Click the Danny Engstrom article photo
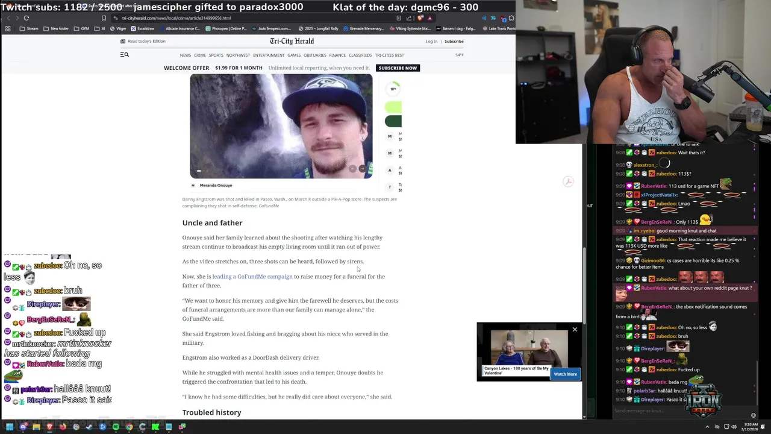Image resolution: width=771 pixels, height=434 pixels. (281, 126)
